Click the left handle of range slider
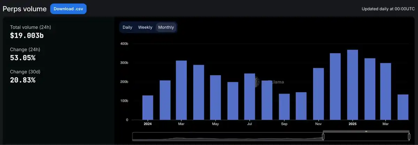The image size is (418, 145). (x=323, y=137)
